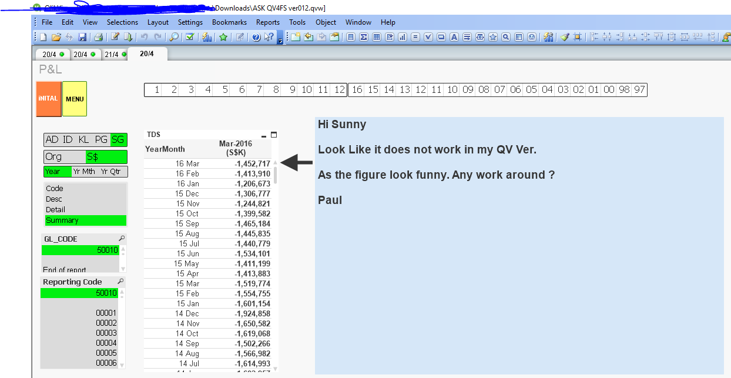Maximize the TDS table object
The image size is (731, 378).
tap(273, 135)
